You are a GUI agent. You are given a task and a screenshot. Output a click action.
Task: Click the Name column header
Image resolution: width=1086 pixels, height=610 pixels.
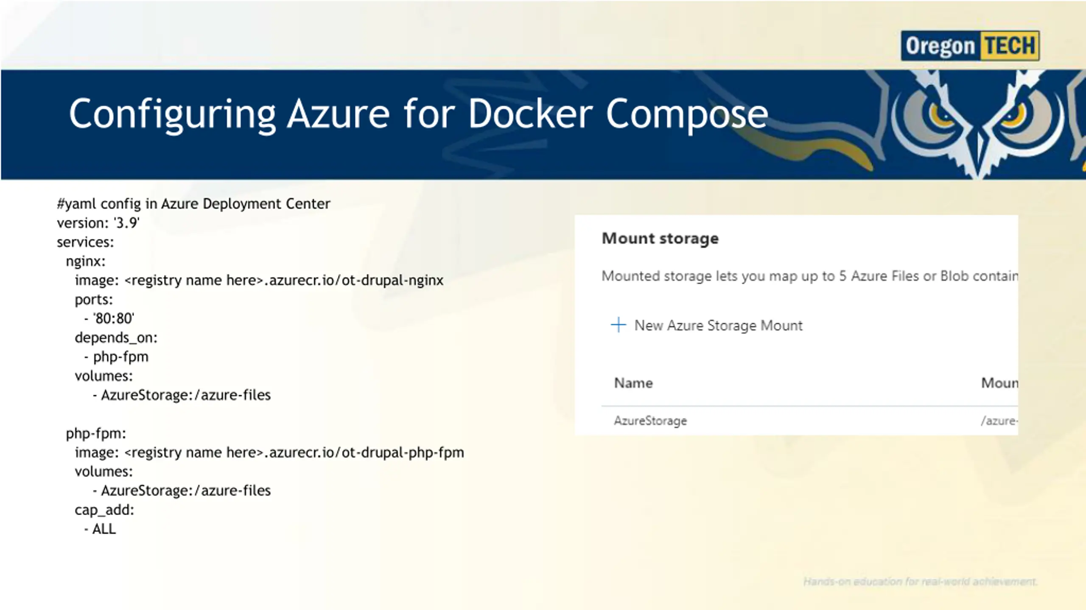point(633,383)
